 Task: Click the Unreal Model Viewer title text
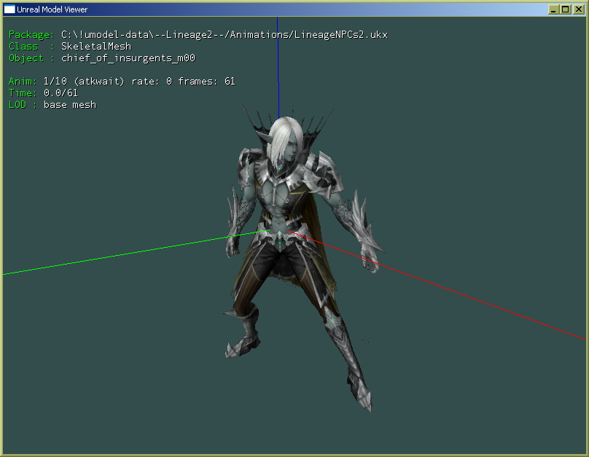pyautogui.click(x=52, y=9)
